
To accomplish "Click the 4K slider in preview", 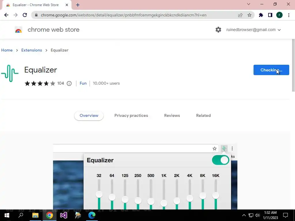I will tap(190, 198).
